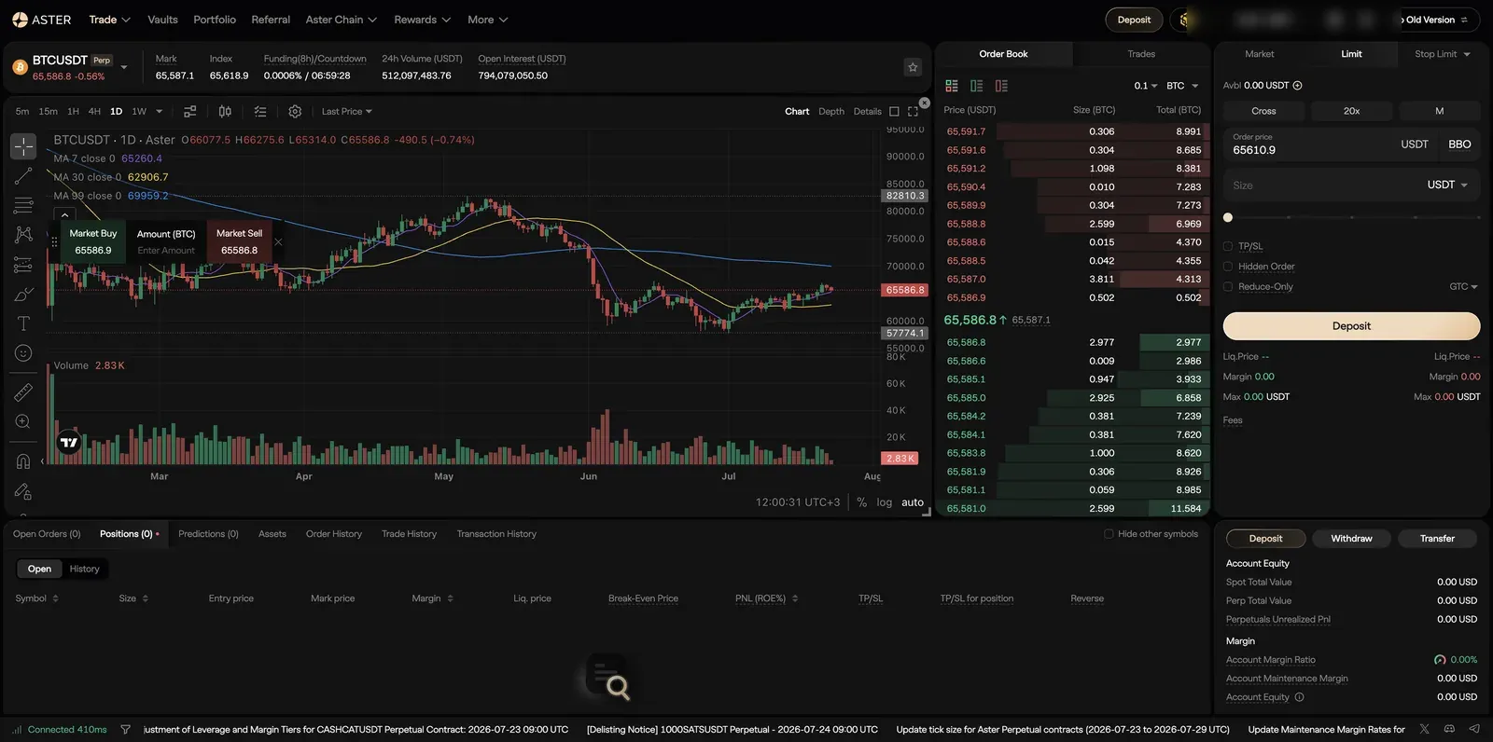1493x742 pixels.
Task: Switch to Market order tab
Action: 1259,54
